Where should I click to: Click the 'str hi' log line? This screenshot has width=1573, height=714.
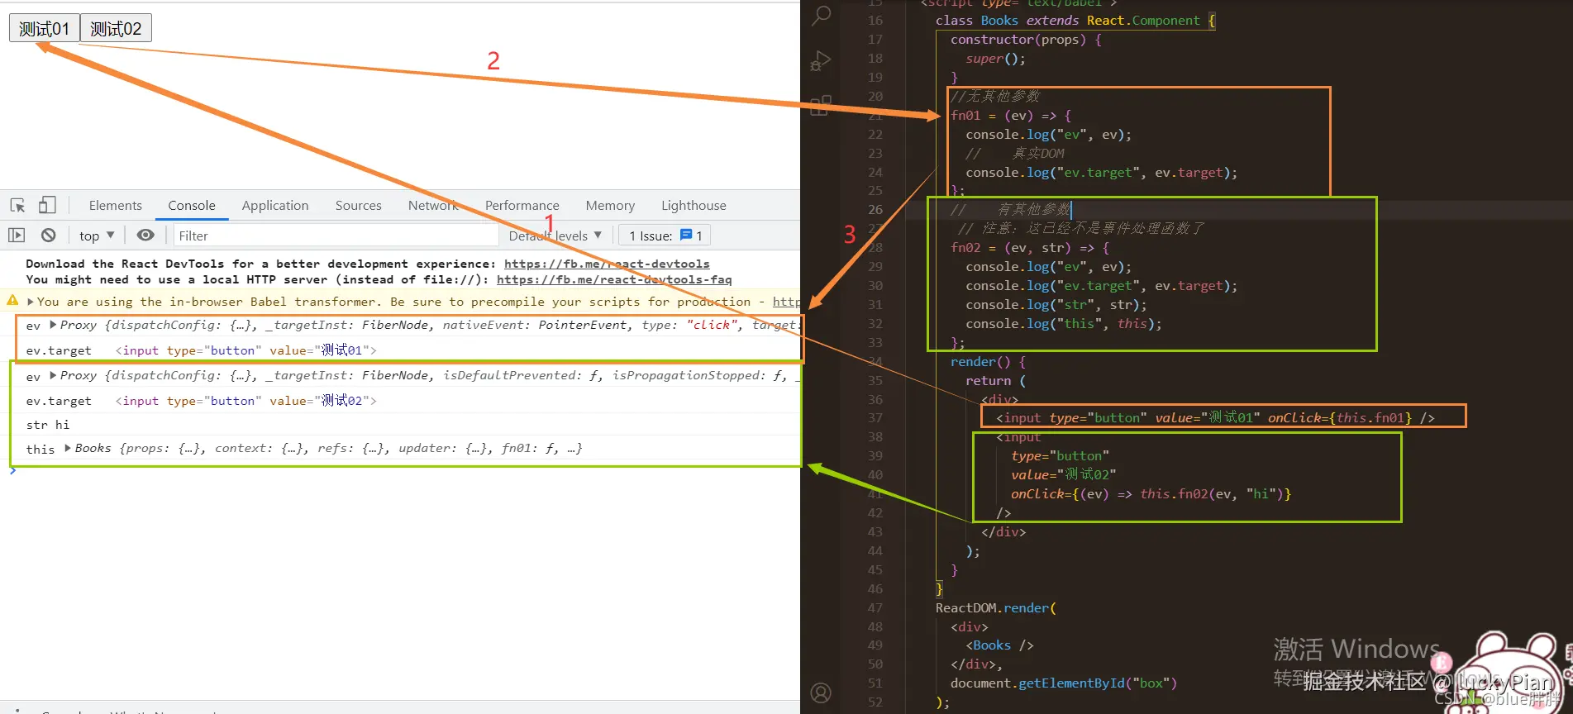point(48,425)
